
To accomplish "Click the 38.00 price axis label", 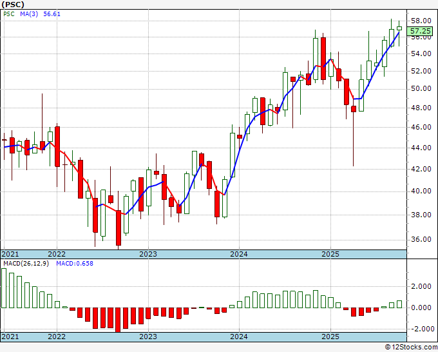I will pos(421,215).
